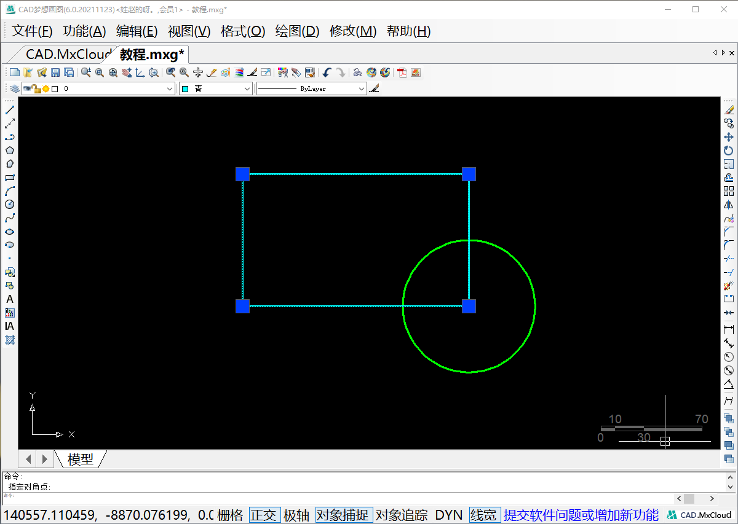Open the Layer manager icon
738x524 pixels.
pyautogui.click(x=14, y=88)
